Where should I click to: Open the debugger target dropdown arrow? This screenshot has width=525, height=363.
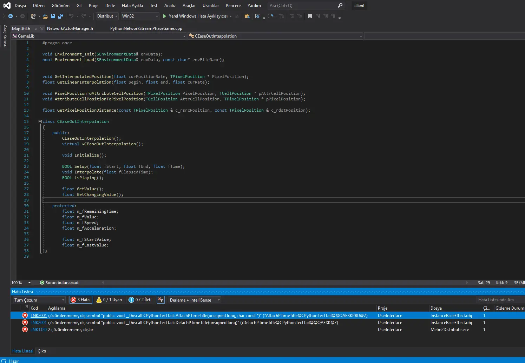[231, 16]
